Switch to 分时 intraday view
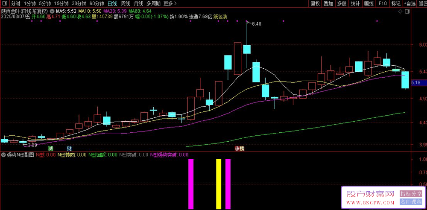Screen dimensions: 427x210 (16, 3)
